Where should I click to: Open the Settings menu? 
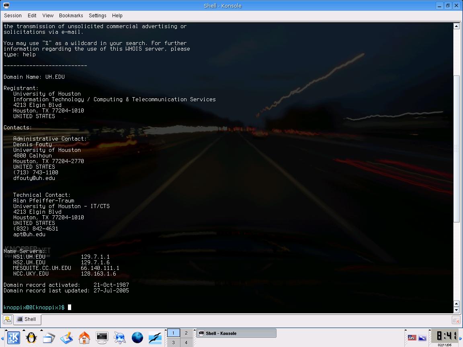pyautogui.click(x=97, y=16)
